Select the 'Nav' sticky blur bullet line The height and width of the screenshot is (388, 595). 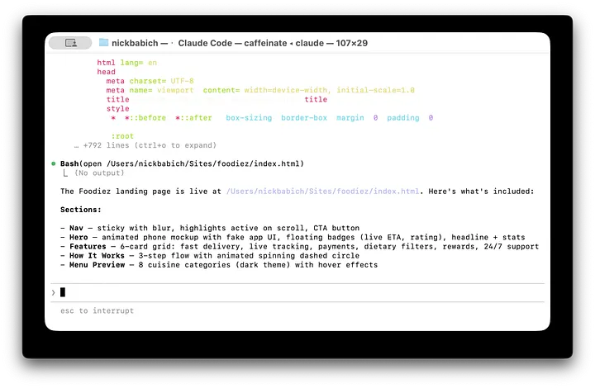[210, 228]
